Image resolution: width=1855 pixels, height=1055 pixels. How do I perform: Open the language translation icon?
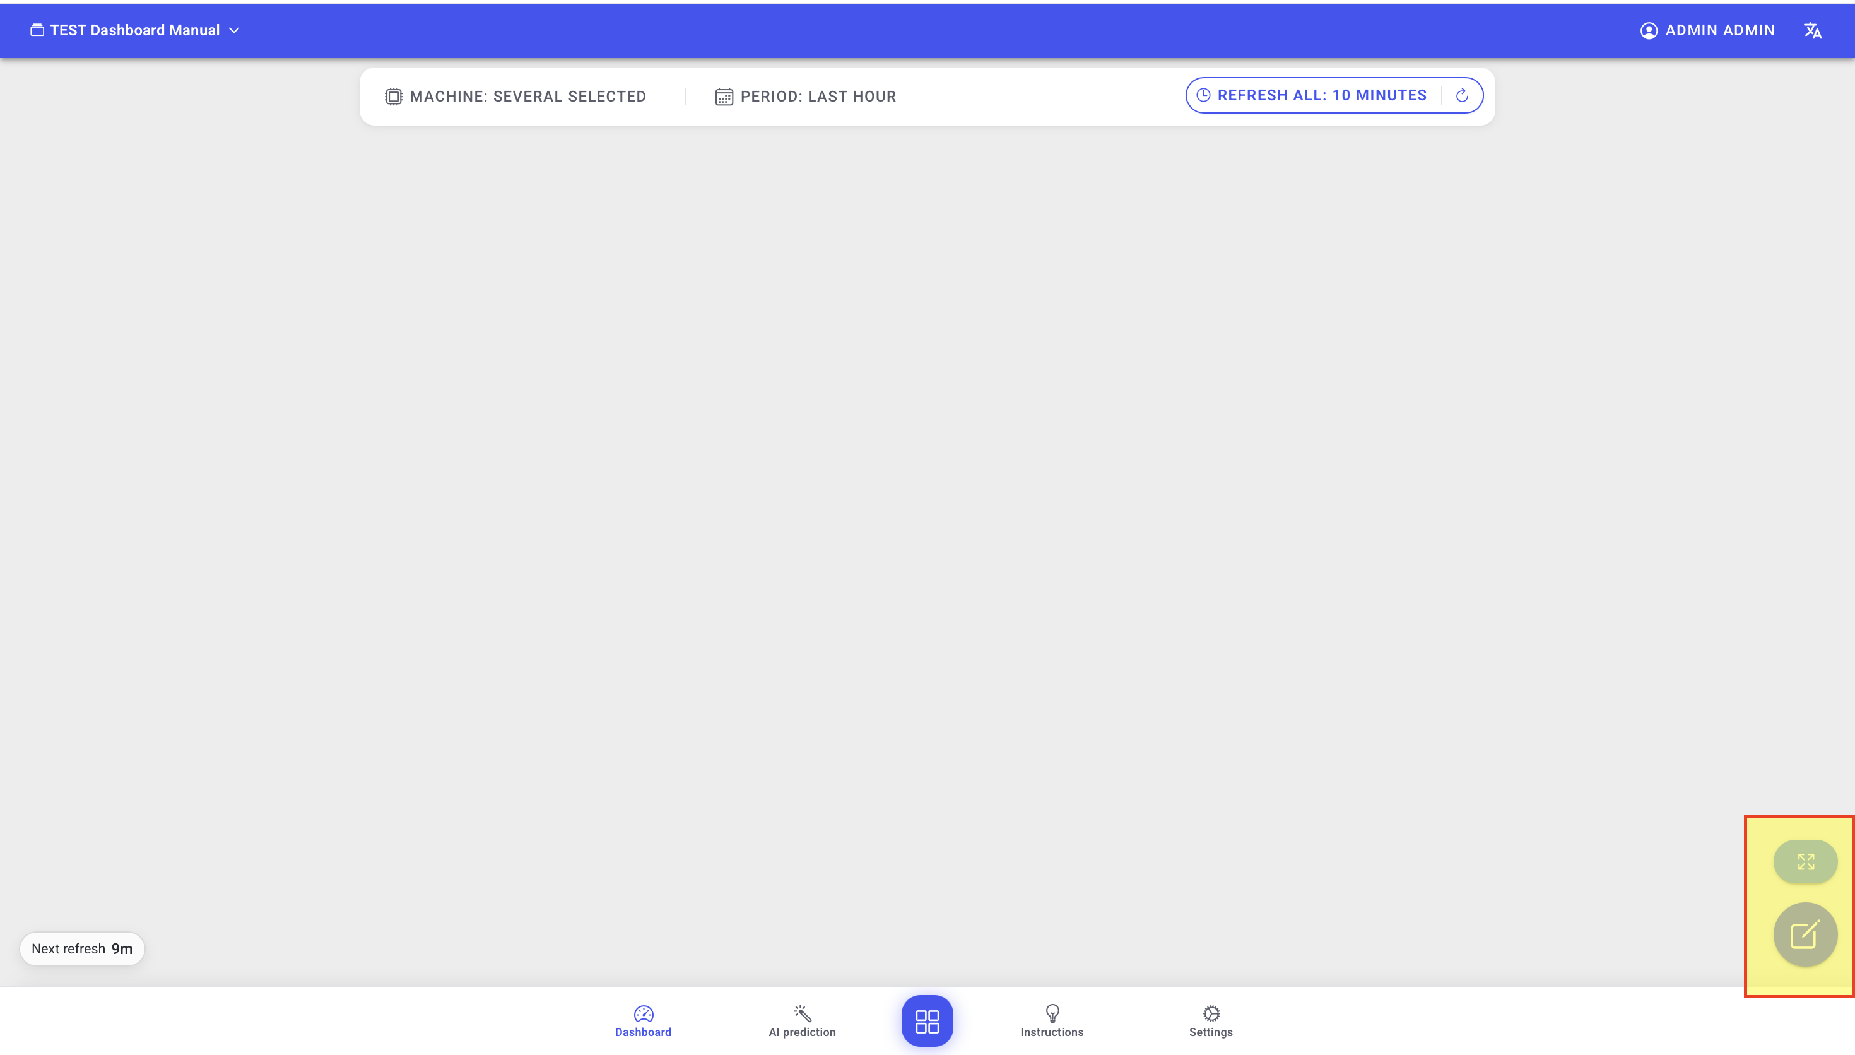[1812, 30]
